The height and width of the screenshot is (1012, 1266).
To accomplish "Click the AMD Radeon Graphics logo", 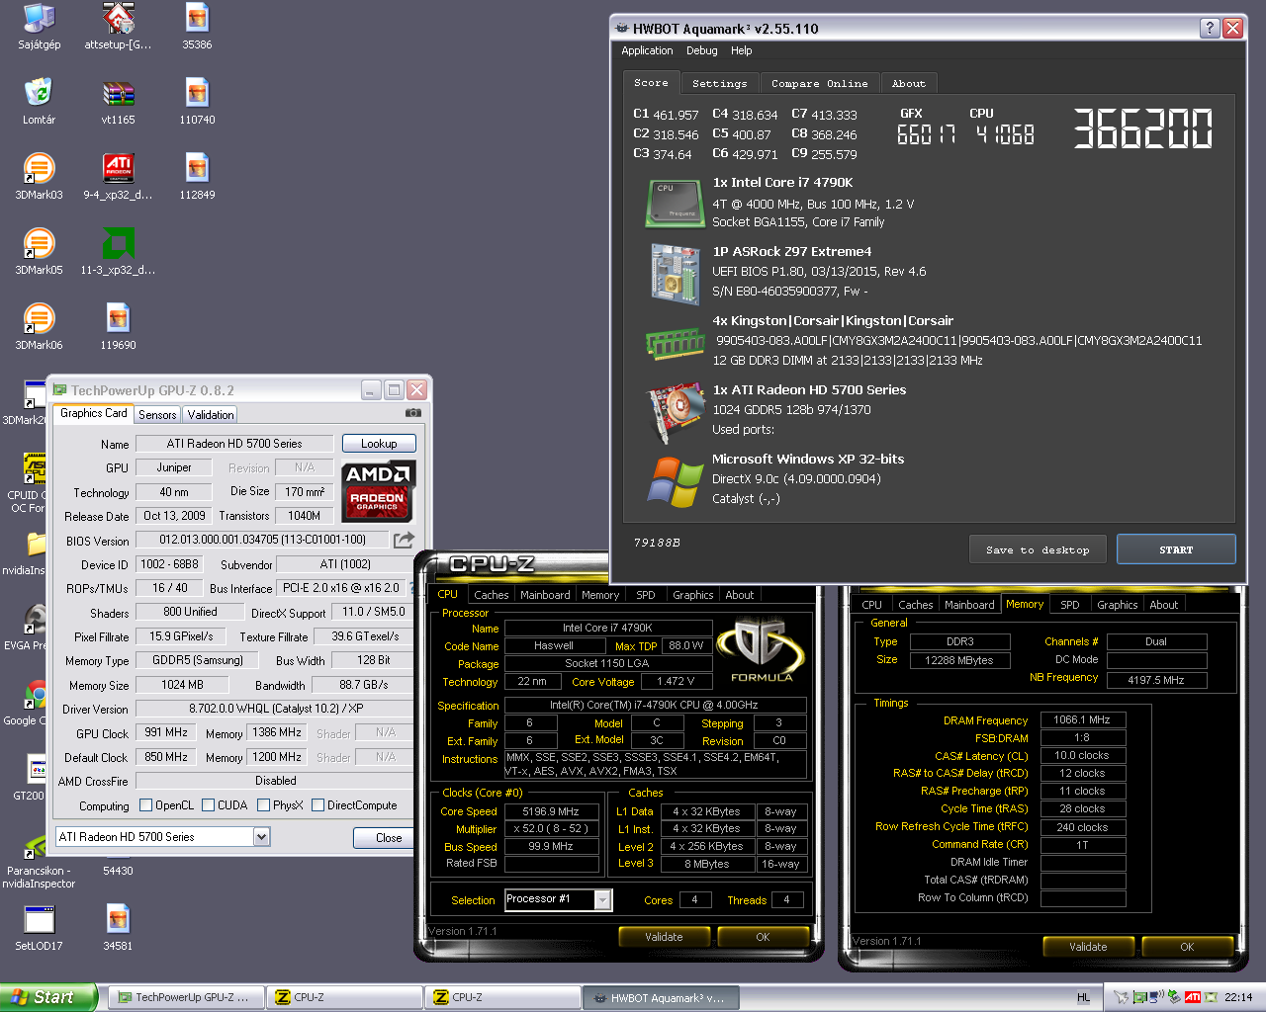I will pyautogui.click(x=378, y=490).
